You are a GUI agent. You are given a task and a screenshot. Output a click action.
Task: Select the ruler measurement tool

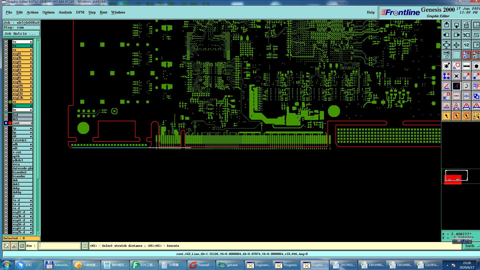pos(466,66)
